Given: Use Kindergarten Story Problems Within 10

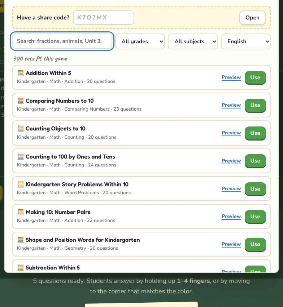Looking at the screenshot, I should click(255, 189).
